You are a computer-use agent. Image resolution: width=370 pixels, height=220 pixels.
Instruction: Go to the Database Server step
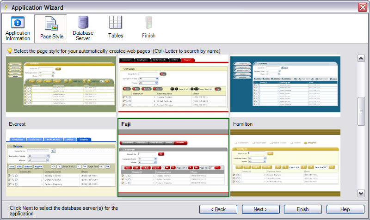point(83,28)
